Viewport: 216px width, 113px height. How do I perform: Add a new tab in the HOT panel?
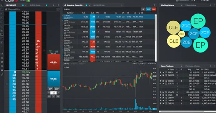[53, 5]
